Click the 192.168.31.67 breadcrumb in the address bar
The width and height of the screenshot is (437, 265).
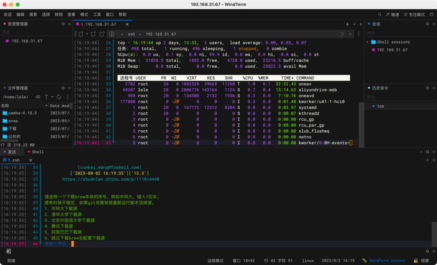click(x=161, y=34)
